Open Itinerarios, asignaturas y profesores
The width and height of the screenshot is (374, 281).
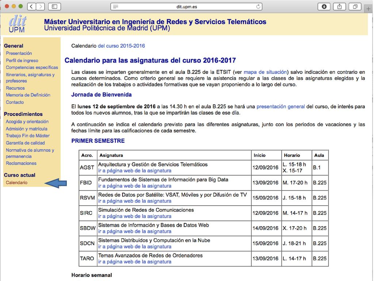[30, 78]
